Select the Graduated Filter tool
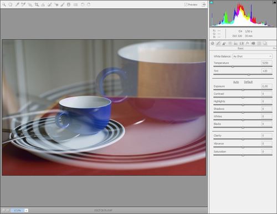The height and width of the screenshot is (214, 277). (x=69, y=4)
